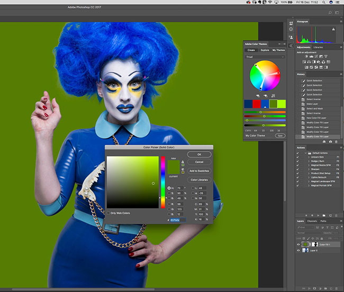
Task: Click the out-of-gamut warning triangle in Color Picker
Action: pos(183,162)
